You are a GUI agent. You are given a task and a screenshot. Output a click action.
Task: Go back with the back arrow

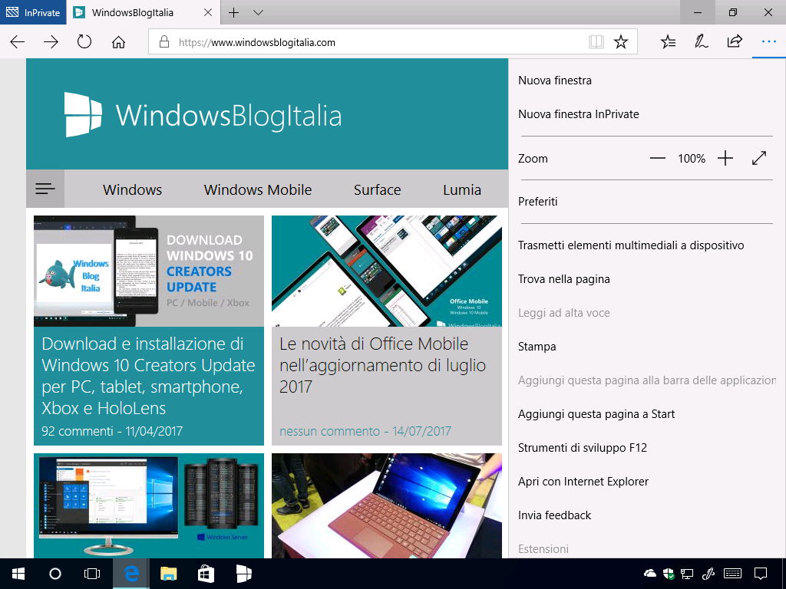click(18, 42)
